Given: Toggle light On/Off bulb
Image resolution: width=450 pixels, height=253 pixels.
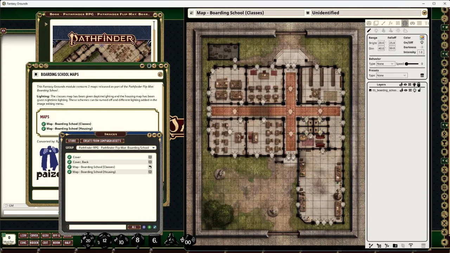Looking at the screenshot, I should pos(422,43).
